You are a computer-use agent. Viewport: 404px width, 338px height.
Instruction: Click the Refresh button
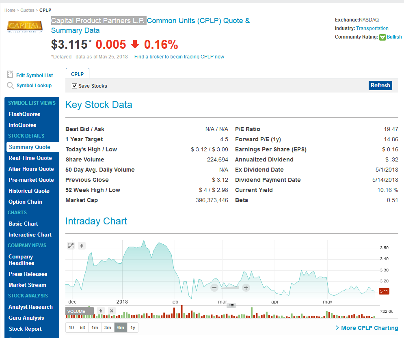tap(380, 85)
